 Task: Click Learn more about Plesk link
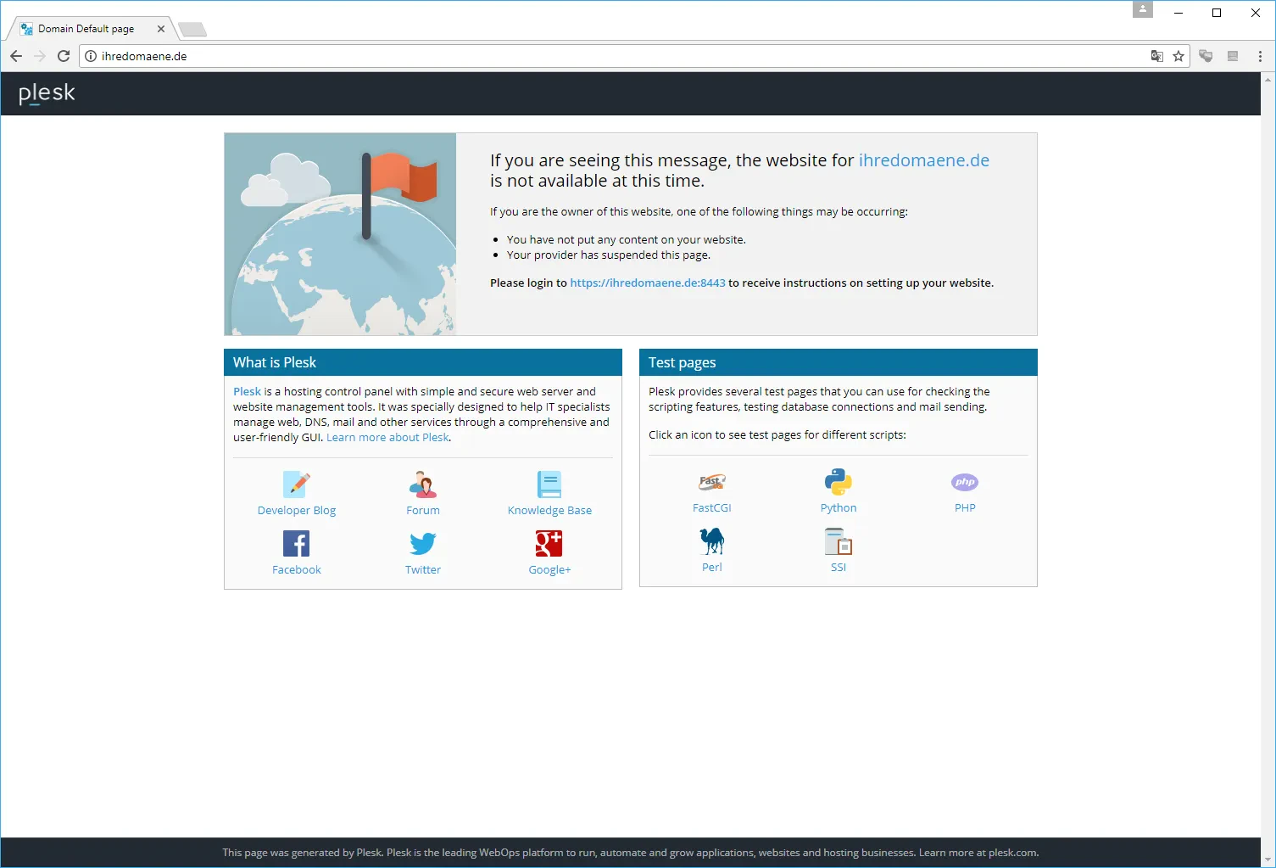coord(387,437)
